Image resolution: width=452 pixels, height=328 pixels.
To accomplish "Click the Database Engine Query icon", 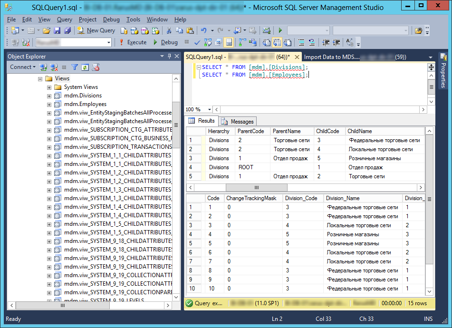I will coord(124,30).
